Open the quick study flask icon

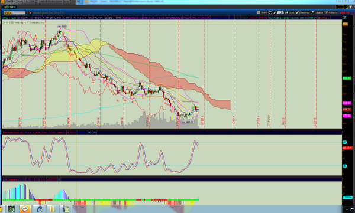coord(270,12)
